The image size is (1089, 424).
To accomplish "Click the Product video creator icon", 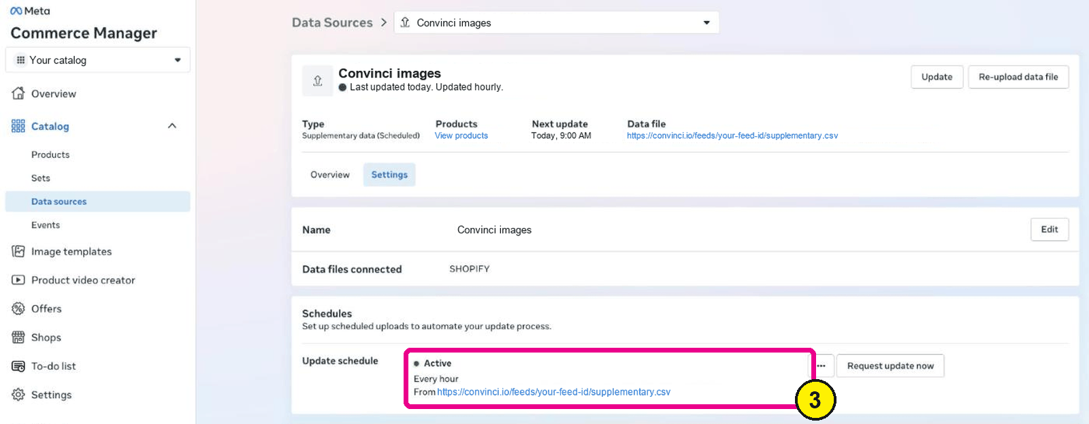I will [x=18, y=280].
